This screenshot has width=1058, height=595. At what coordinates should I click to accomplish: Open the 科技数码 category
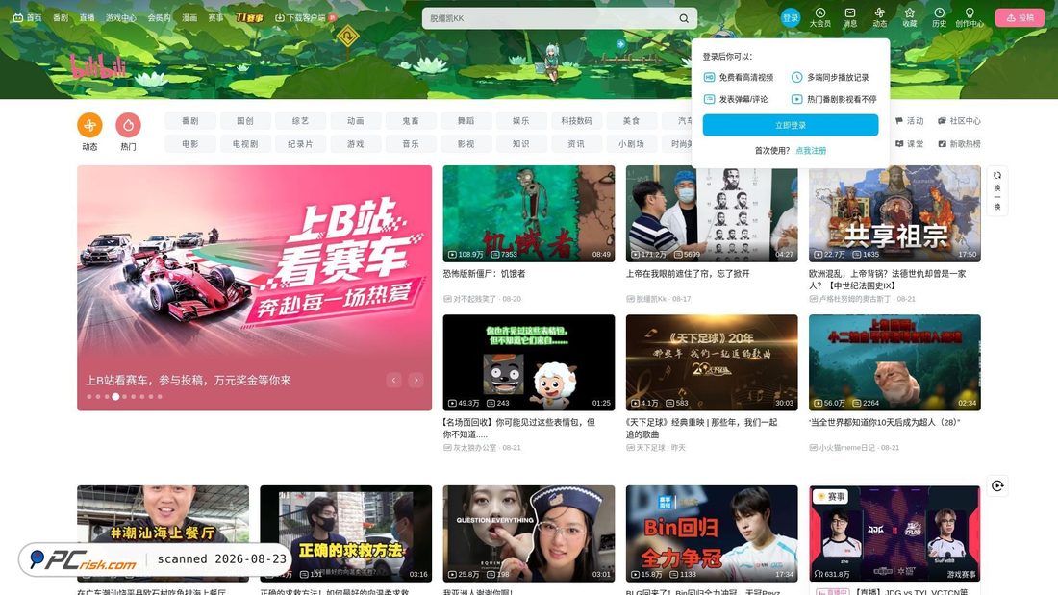(575, 121)
